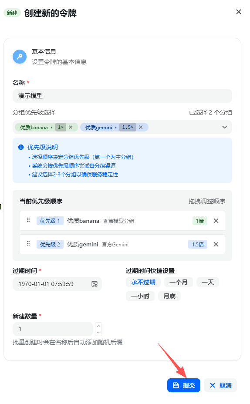The image size is (250, 404).
Task: Increase the 新建数量 with up stepper arrow
Action: (x=98, y=326)
